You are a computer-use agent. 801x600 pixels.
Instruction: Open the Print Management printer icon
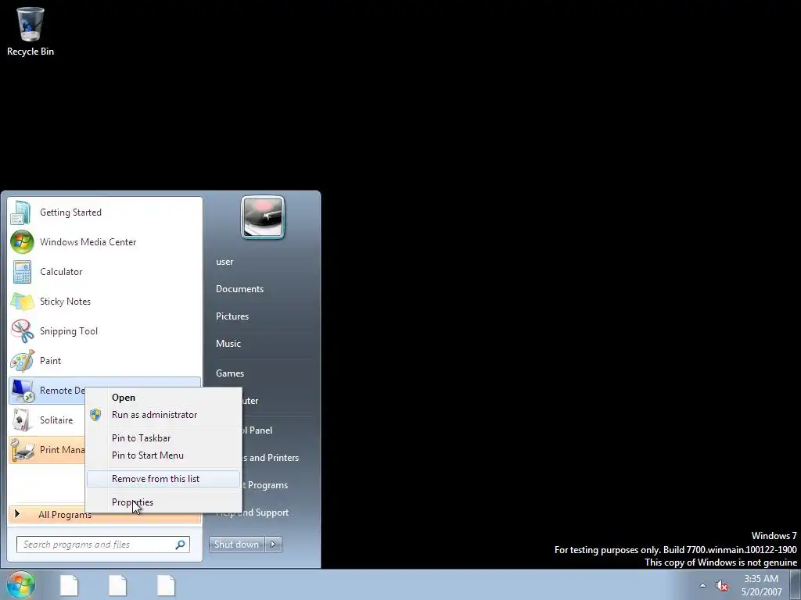[x=22, y=449]
